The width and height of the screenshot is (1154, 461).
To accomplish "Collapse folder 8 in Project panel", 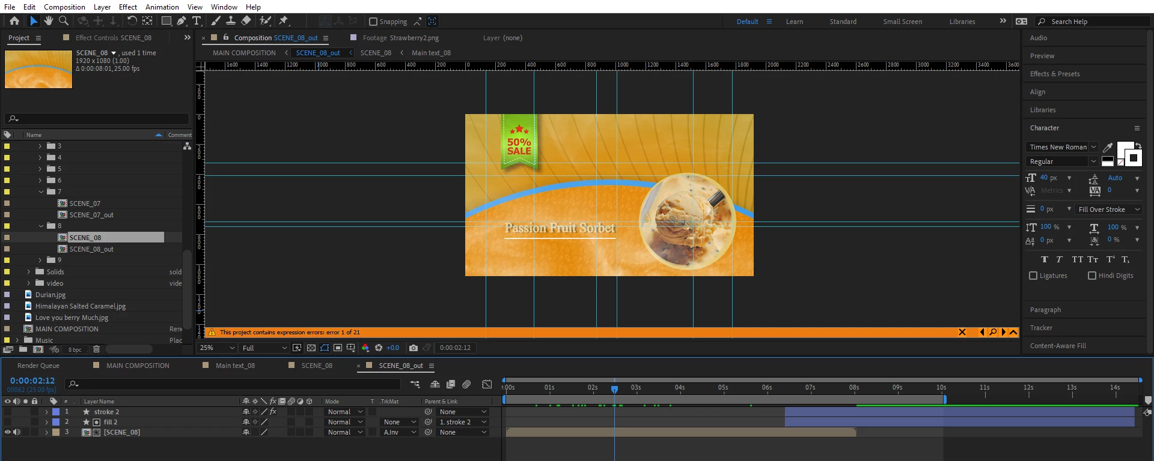I will coord(41,226).
